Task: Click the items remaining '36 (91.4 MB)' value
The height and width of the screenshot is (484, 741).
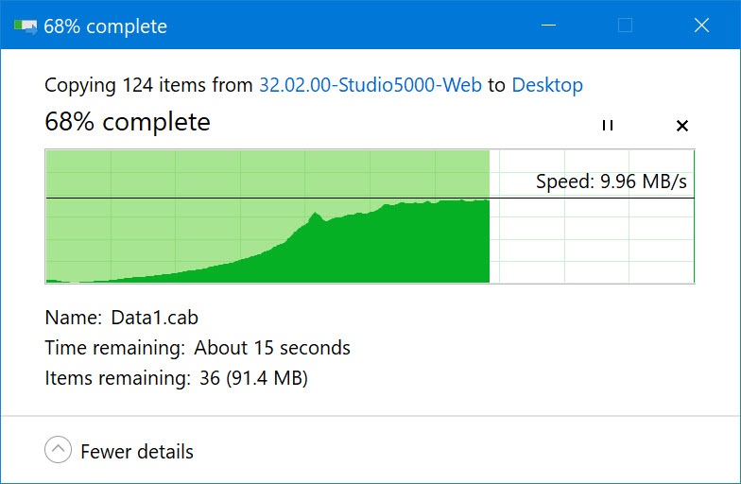Action: (x=253, y=378)
